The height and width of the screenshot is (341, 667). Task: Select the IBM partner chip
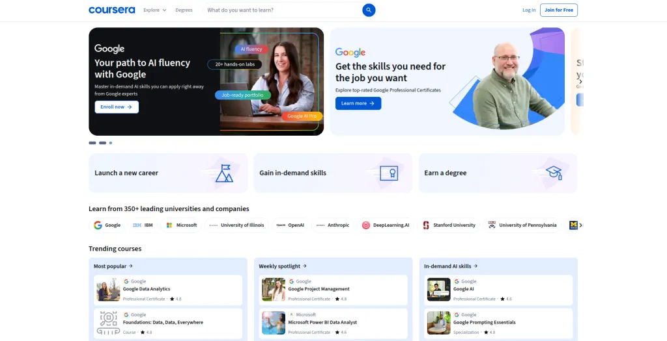pos(143,225)
